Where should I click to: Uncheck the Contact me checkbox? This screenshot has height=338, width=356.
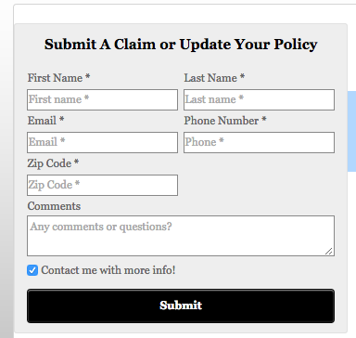click(x=32, y=270)
